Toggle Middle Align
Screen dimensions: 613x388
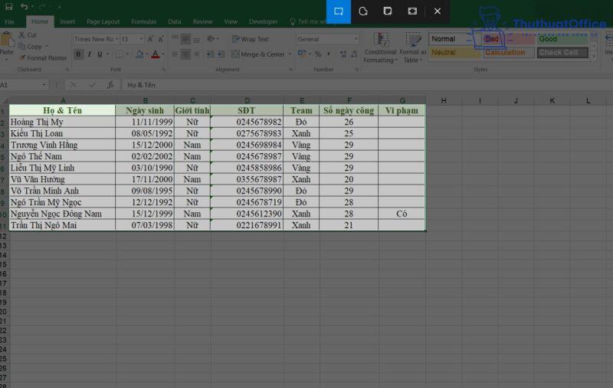[x=185, y=38]
